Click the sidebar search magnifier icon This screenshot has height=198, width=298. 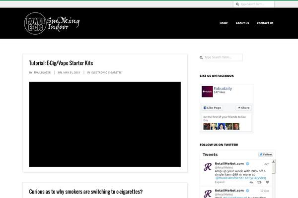[x=201, y=57]
